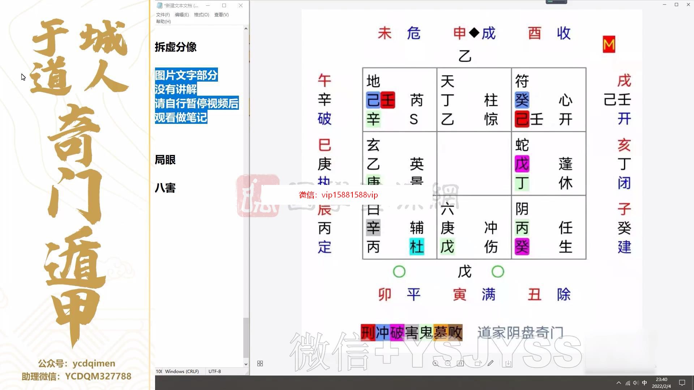The height and width of the screenshot is (390, 694).
Task: Click the magenta highlighted 戊 in 蛇 palace
Action: click(x=522, y=164)
